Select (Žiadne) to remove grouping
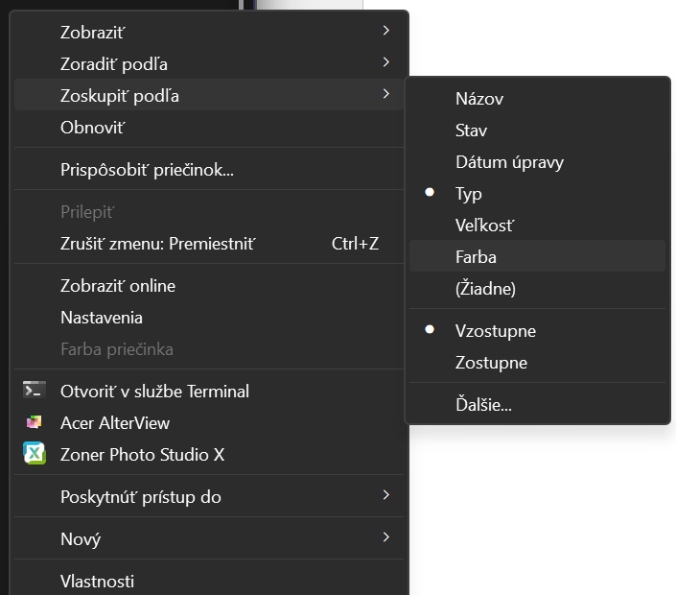The width and height of the screenshot is (676, 595). click(485, 288)
